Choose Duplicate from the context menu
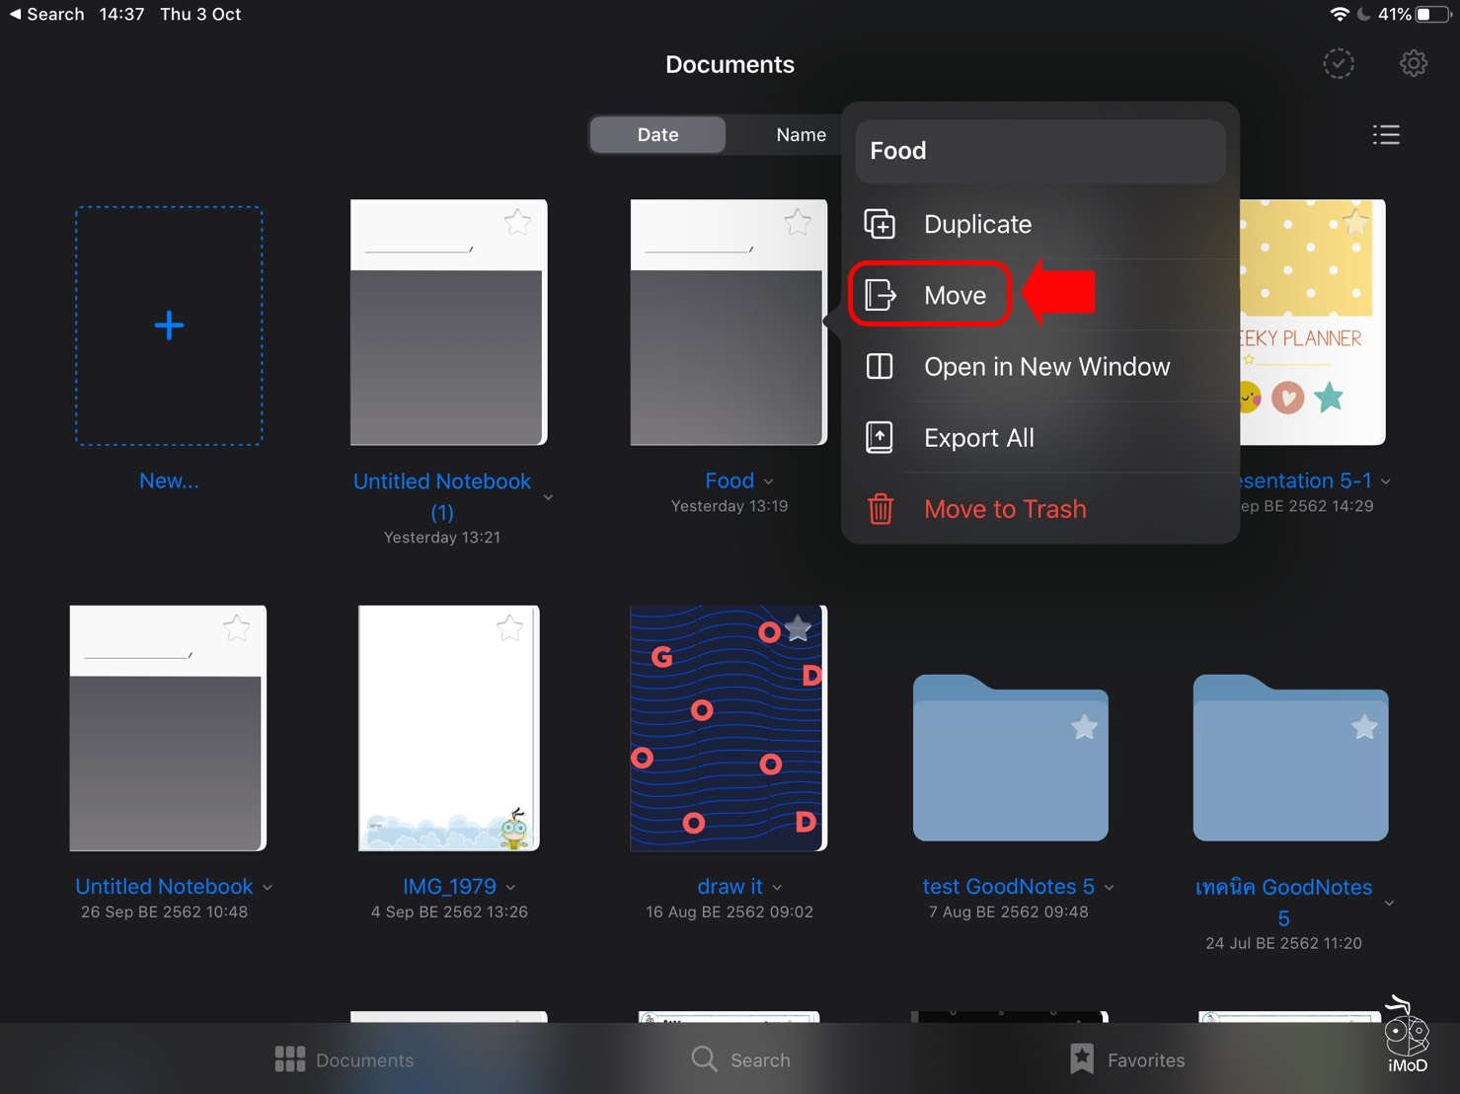Image resolution: width=1460 pixels, height=1094 pixels. coord(976,224)
